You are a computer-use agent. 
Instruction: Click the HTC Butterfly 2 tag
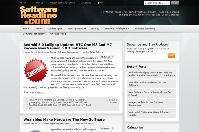tap(49, 102)
